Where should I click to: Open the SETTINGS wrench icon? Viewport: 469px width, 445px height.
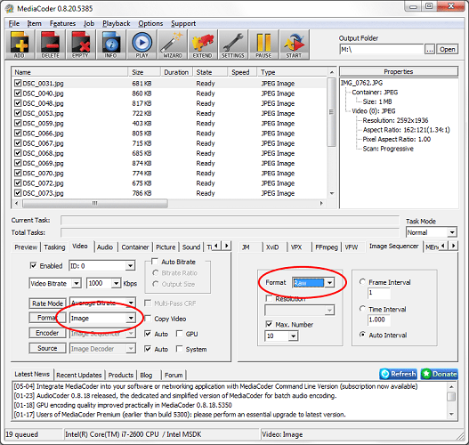[x=233, y=44]
